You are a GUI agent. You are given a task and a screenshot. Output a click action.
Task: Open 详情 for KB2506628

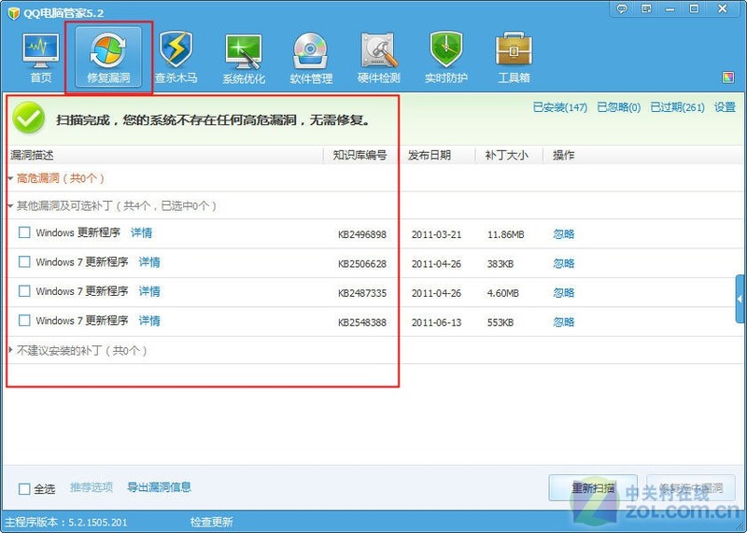point(149,262)
